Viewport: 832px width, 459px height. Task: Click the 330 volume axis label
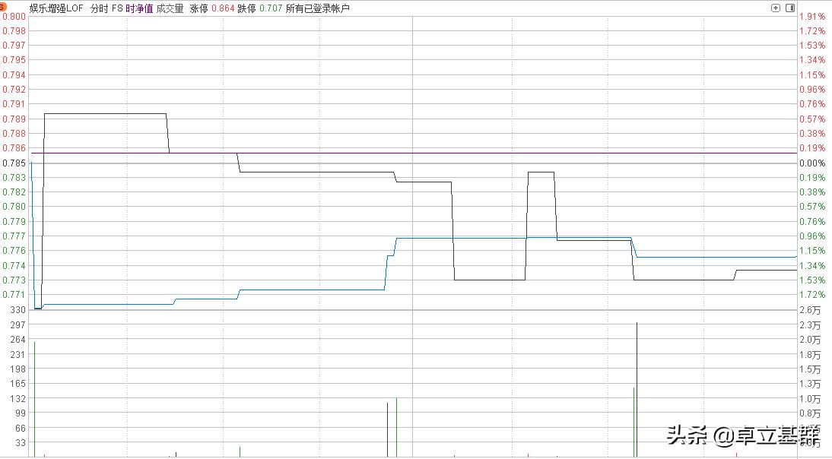tap(18, 310)
